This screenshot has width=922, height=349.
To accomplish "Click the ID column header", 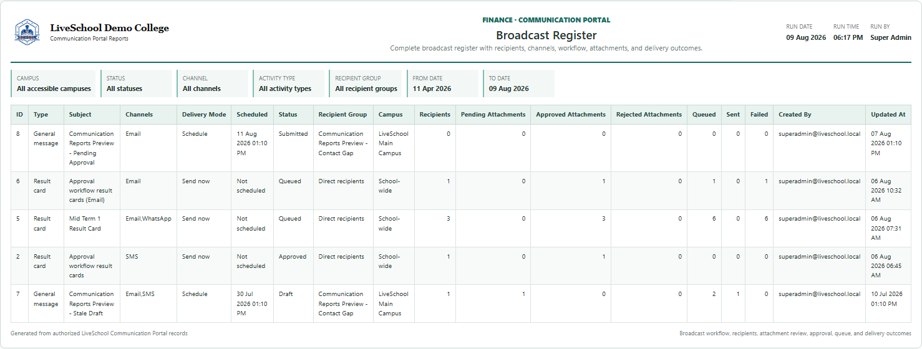I will 19,115.
